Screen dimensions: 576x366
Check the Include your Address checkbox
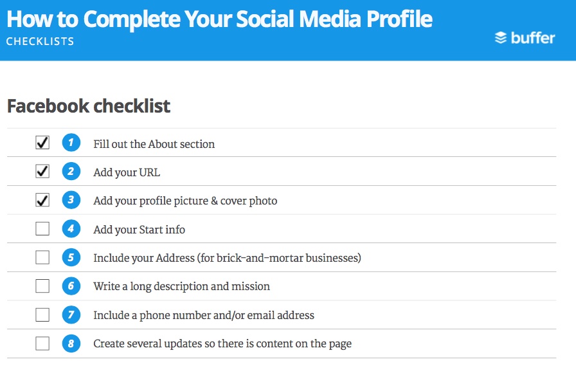point(42,257)
